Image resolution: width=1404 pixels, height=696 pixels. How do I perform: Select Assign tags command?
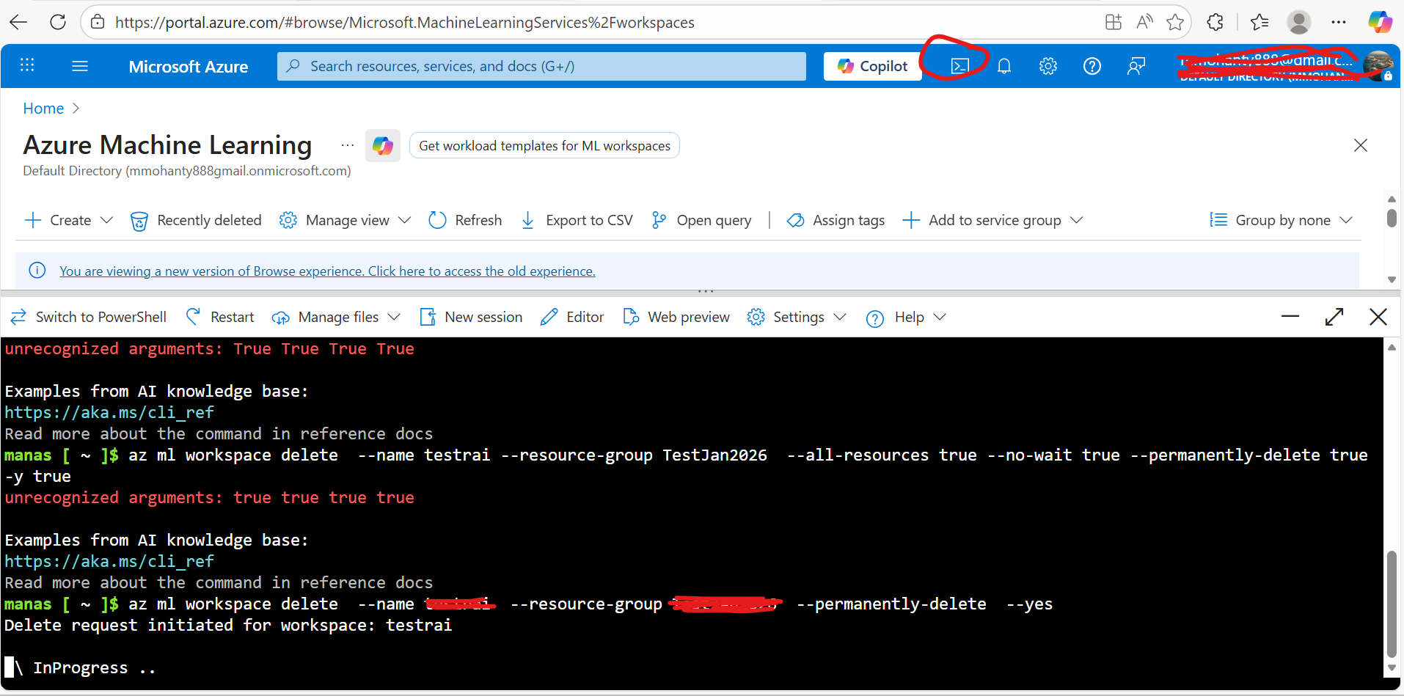coord(836,220)
